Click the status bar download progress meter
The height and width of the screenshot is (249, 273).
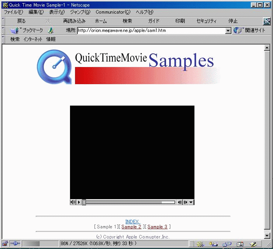40,244
